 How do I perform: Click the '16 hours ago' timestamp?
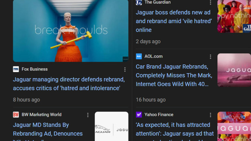151,100
